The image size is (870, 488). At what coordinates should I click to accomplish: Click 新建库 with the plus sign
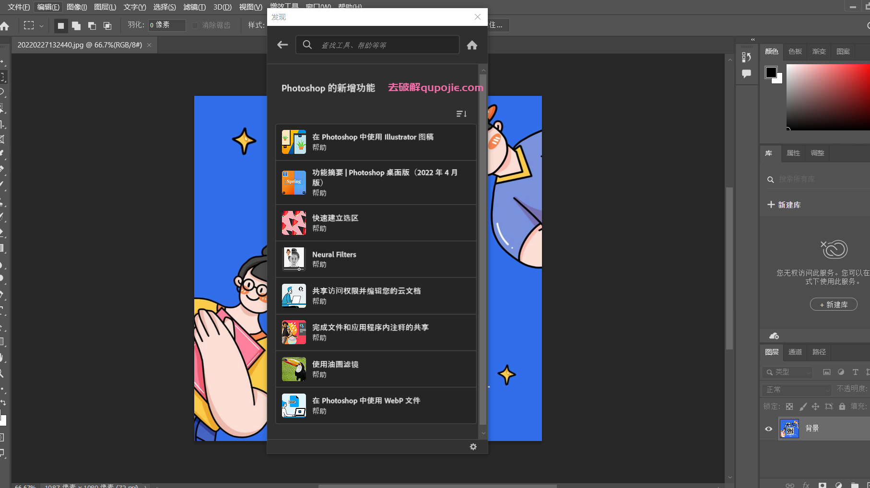(x=784, y=205)
